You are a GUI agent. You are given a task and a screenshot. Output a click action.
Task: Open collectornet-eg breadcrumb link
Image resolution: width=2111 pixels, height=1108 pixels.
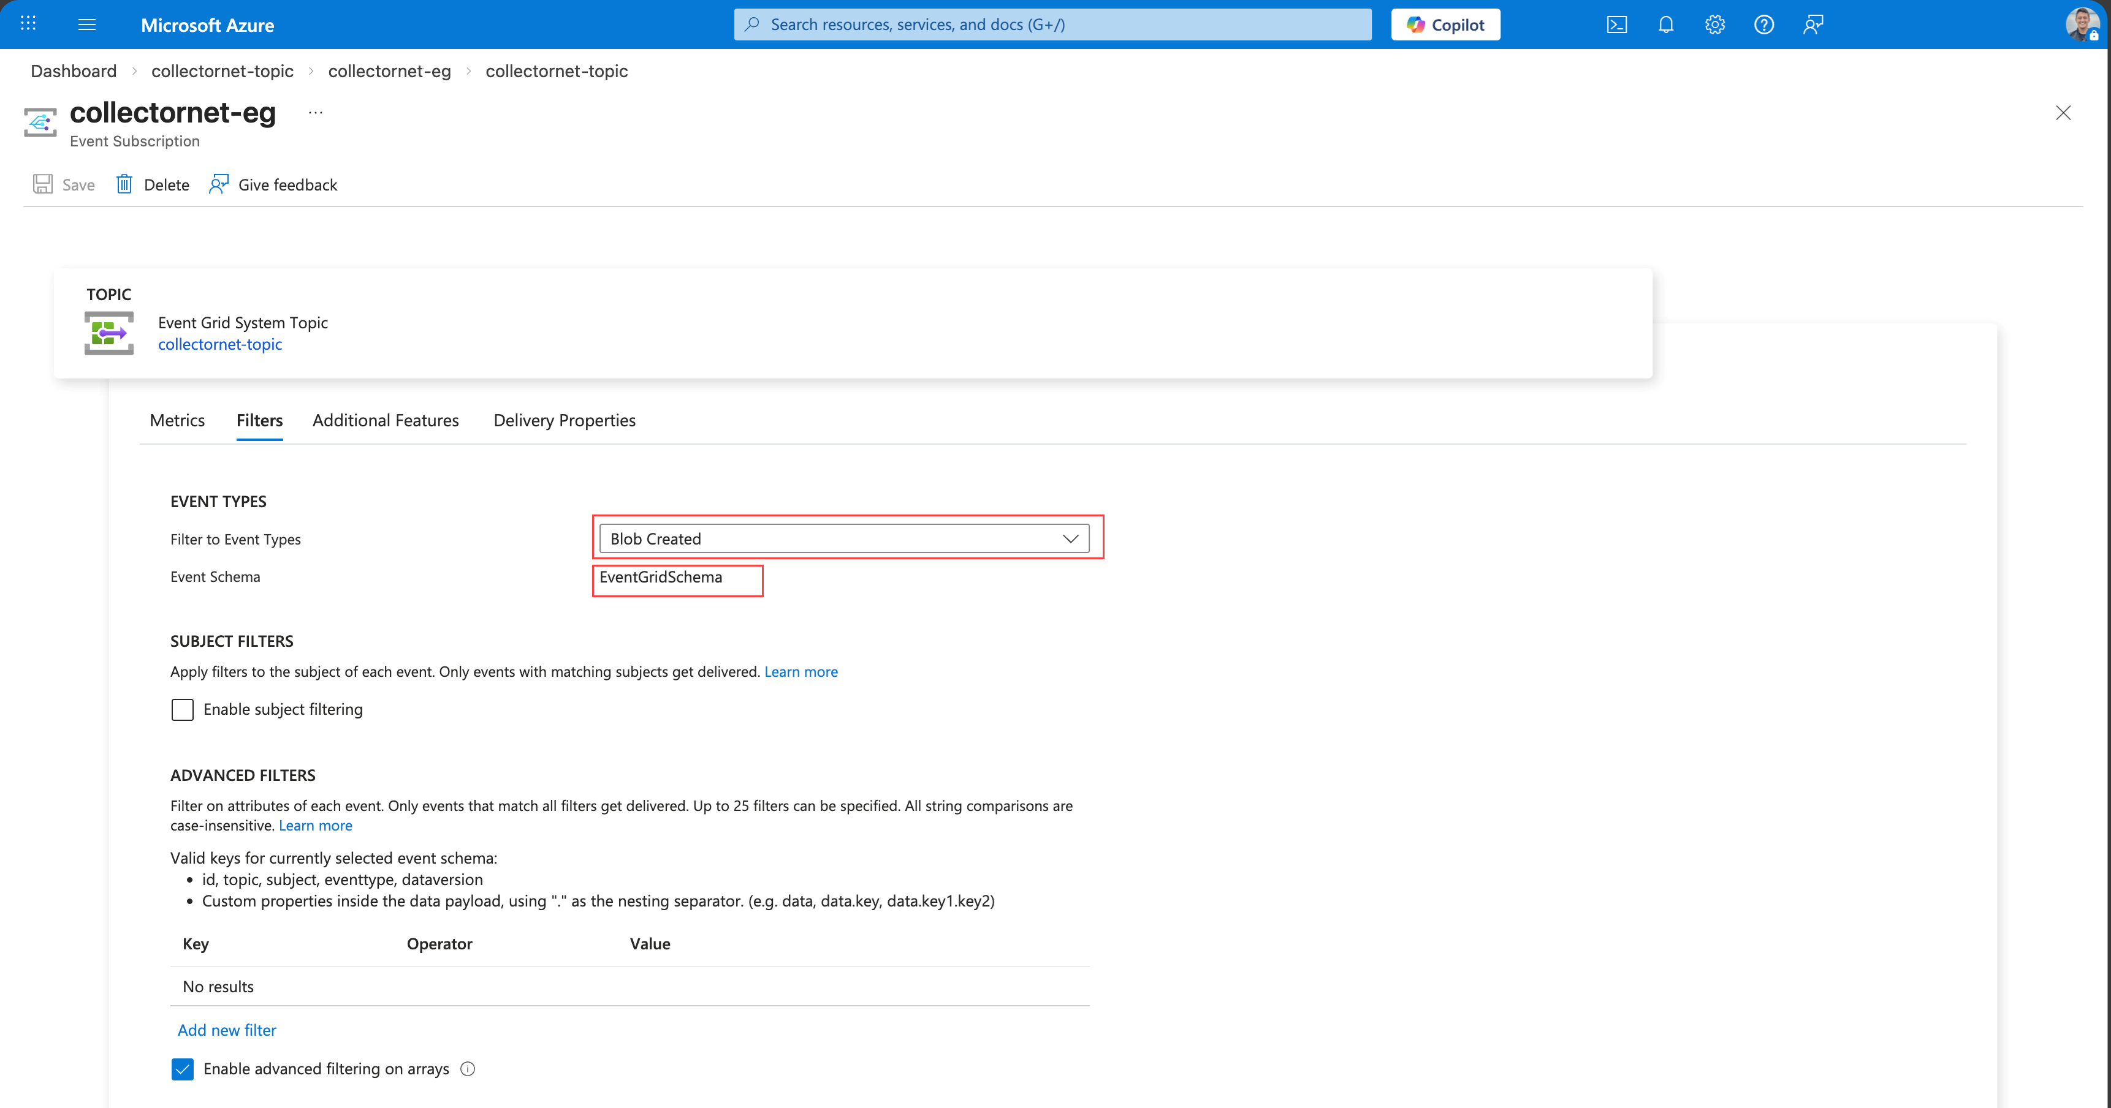click(389, 71)
